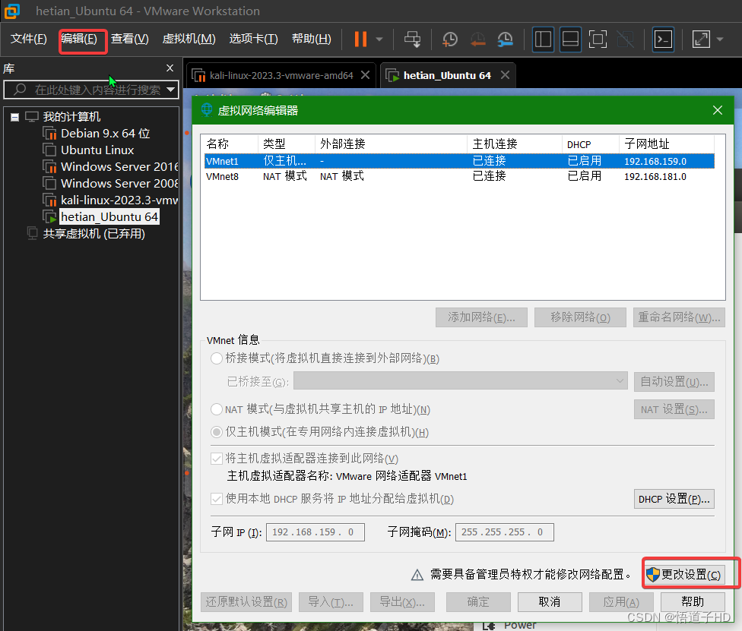Toggle 使用本地 DHCP 服务 checkbox
The image size is (742, 631).
click(216, 499)
